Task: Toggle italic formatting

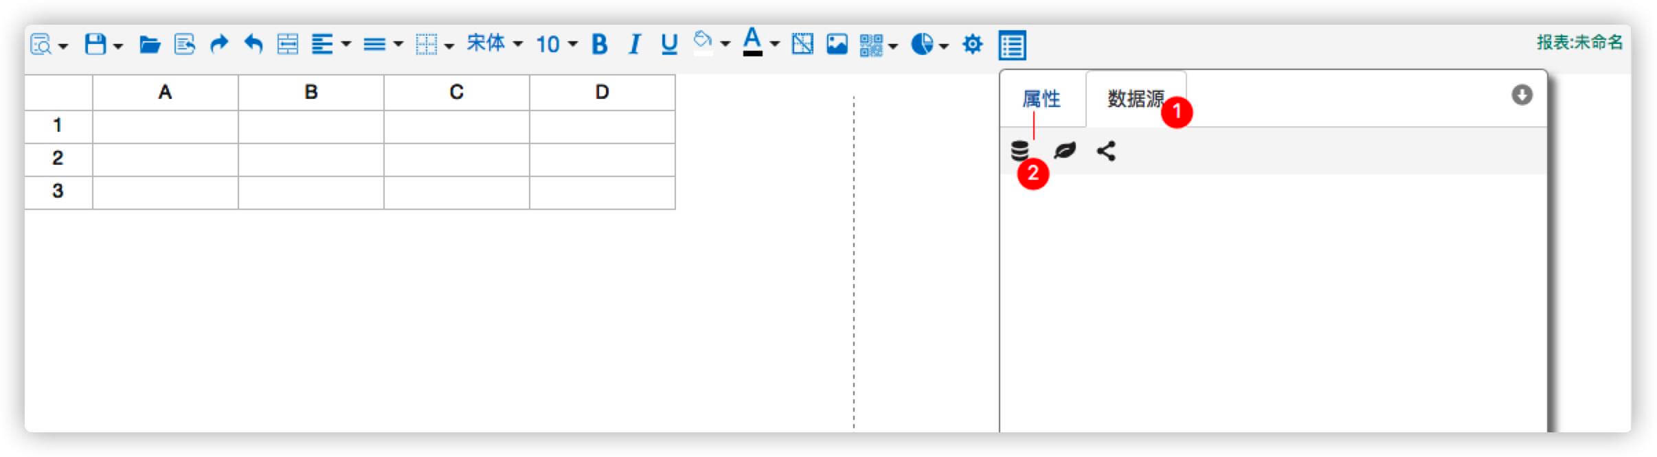Action: click(x=634, y=45)
